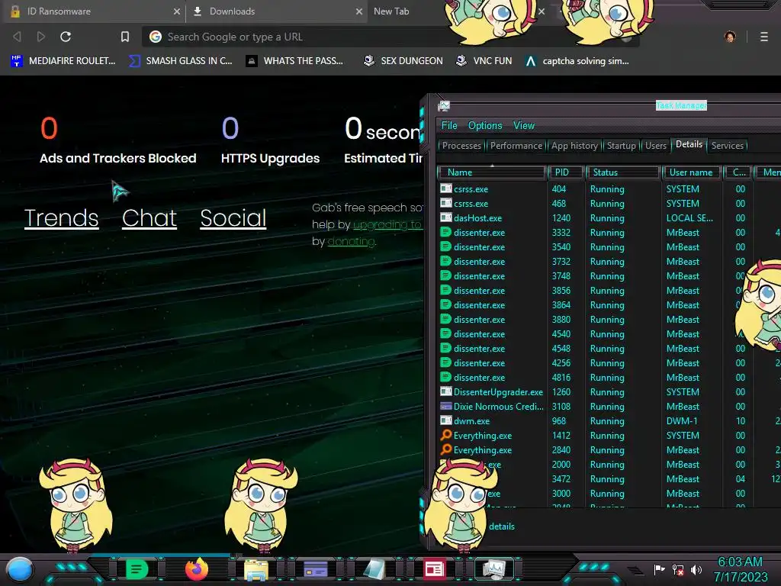Viewport: 781px width, 586px height.
Task: Open the browser hamburger menu
Action: pos(763,37)
